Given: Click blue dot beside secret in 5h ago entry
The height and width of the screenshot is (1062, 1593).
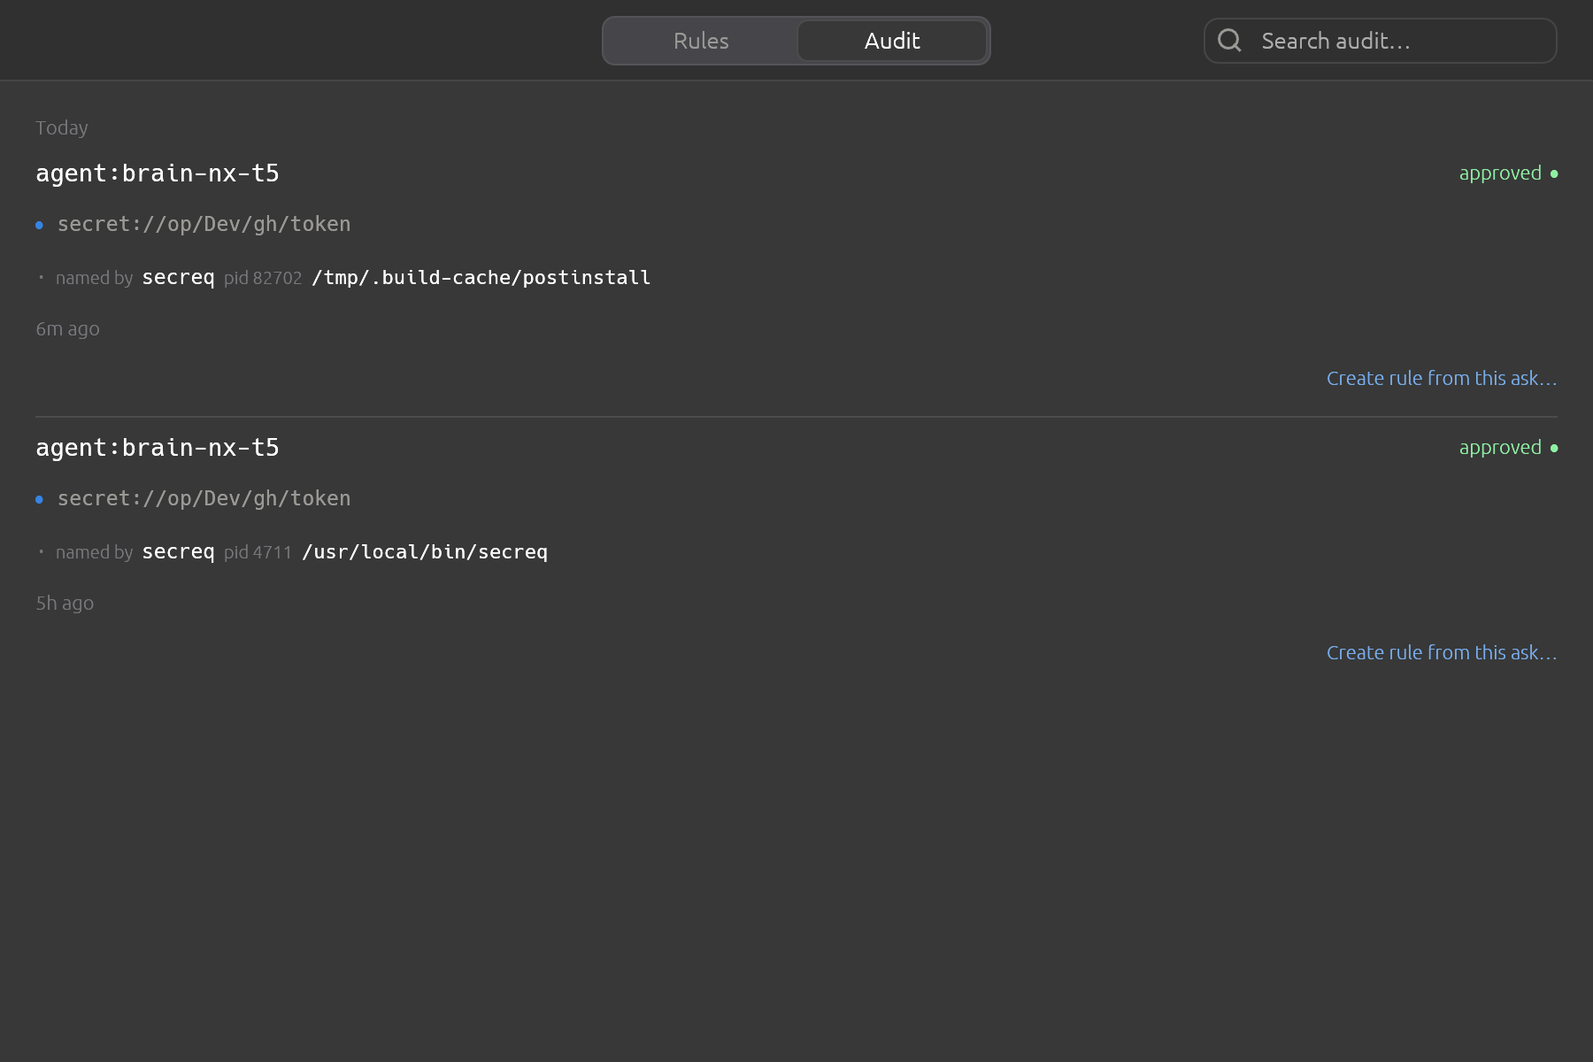Looking at the screenshot, I should [39, 500].
